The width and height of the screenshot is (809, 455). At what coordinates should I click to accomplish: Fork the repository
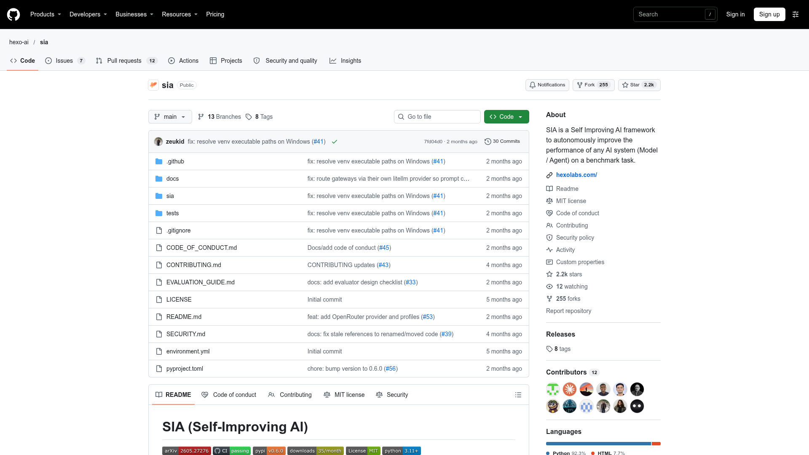pyautogui.click(x=593, y=85)
